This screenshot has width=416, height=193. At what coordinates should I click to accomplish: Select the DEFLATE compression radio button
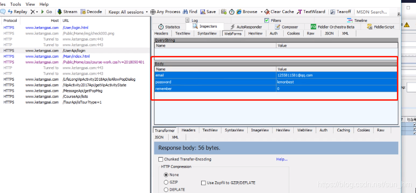pyautogui.click(x=166, y=190)
